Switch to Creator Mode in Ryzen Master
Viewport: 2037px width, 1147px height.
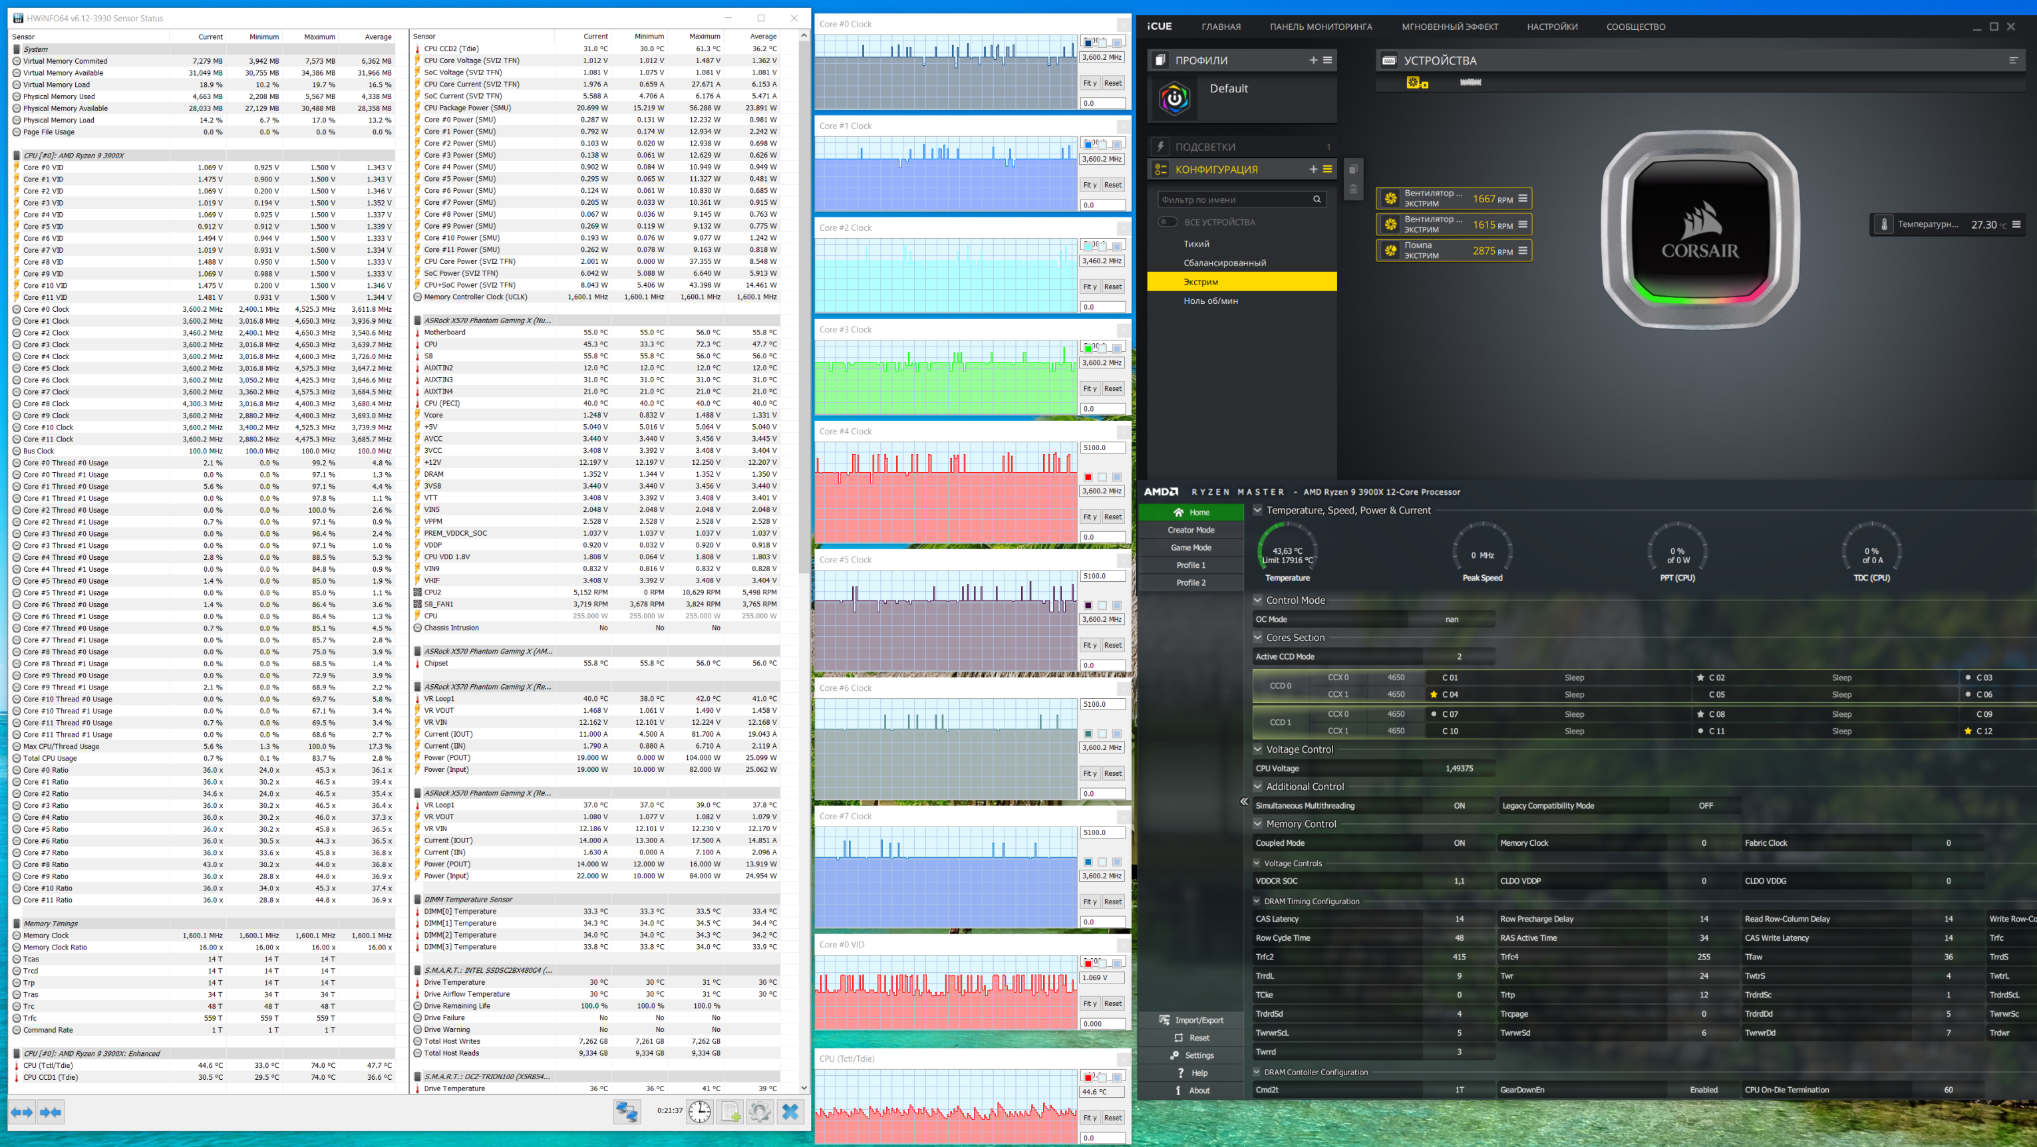[x=1190, y=531]
